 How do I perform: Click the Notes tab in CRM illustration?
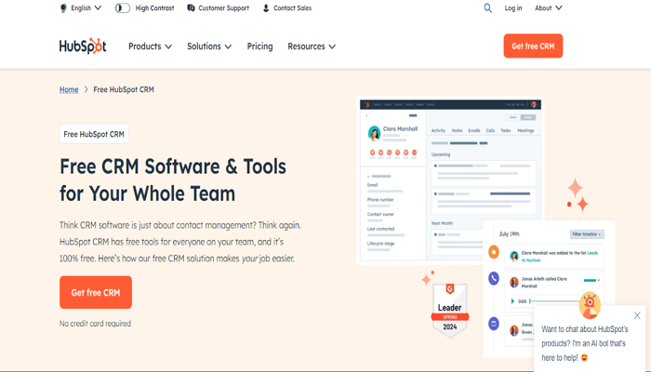pos(458,131)
